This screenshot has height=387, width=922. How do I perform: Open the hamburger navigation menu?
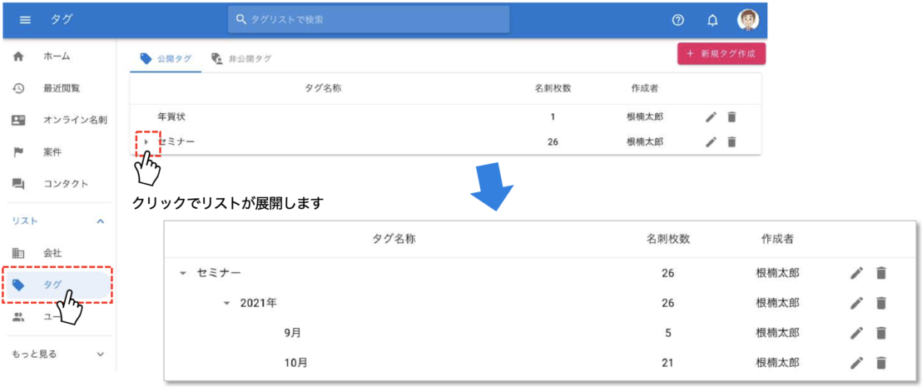tap(25, 20)
